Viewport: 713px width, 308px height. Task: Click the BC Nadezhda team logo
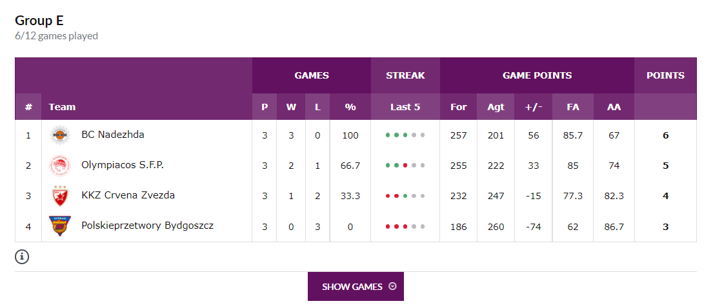(59, 135)
